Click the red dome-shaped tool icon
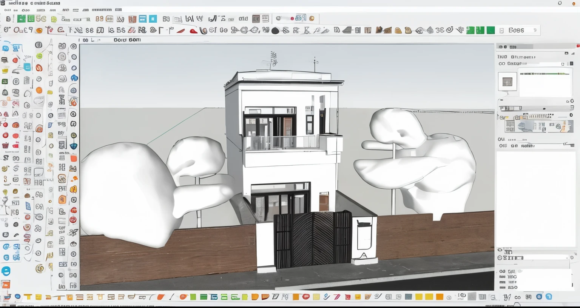580x308 pixels. coord(193,31)
